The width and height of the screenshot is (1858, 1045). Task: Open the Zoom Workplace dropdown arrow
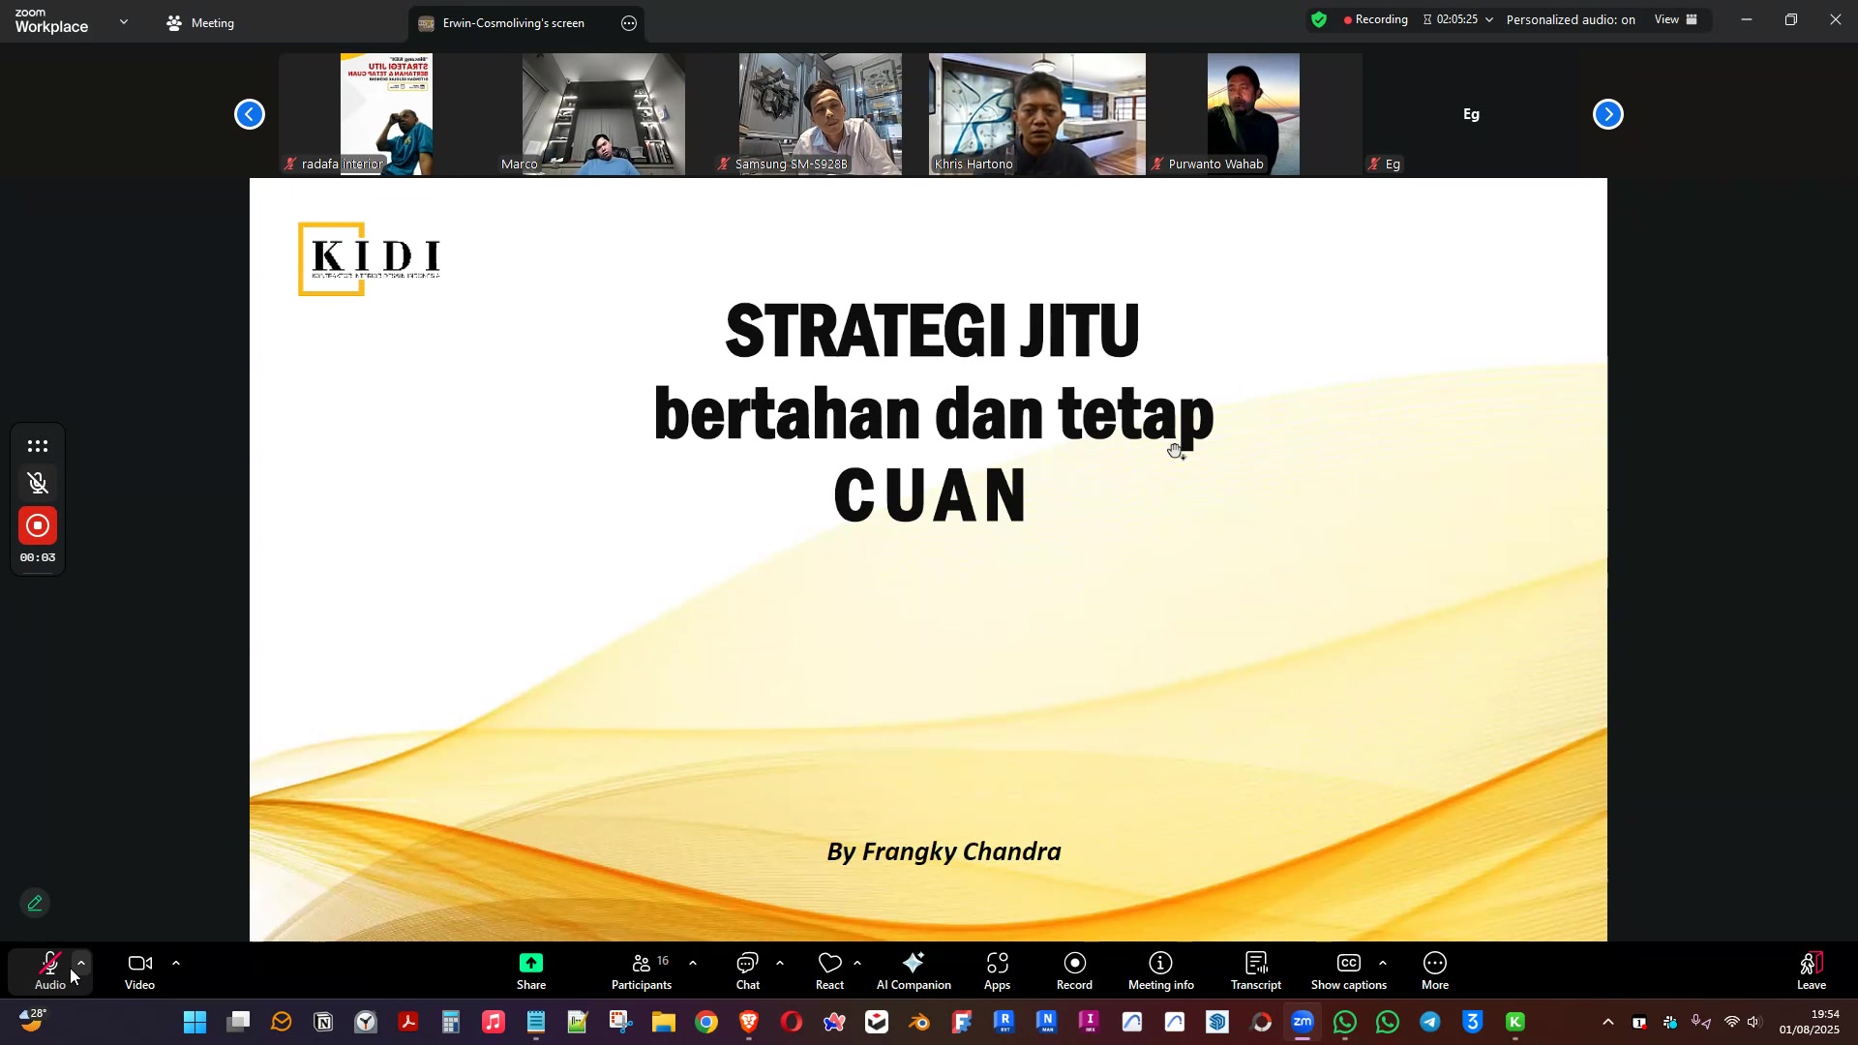pos(124,21)
